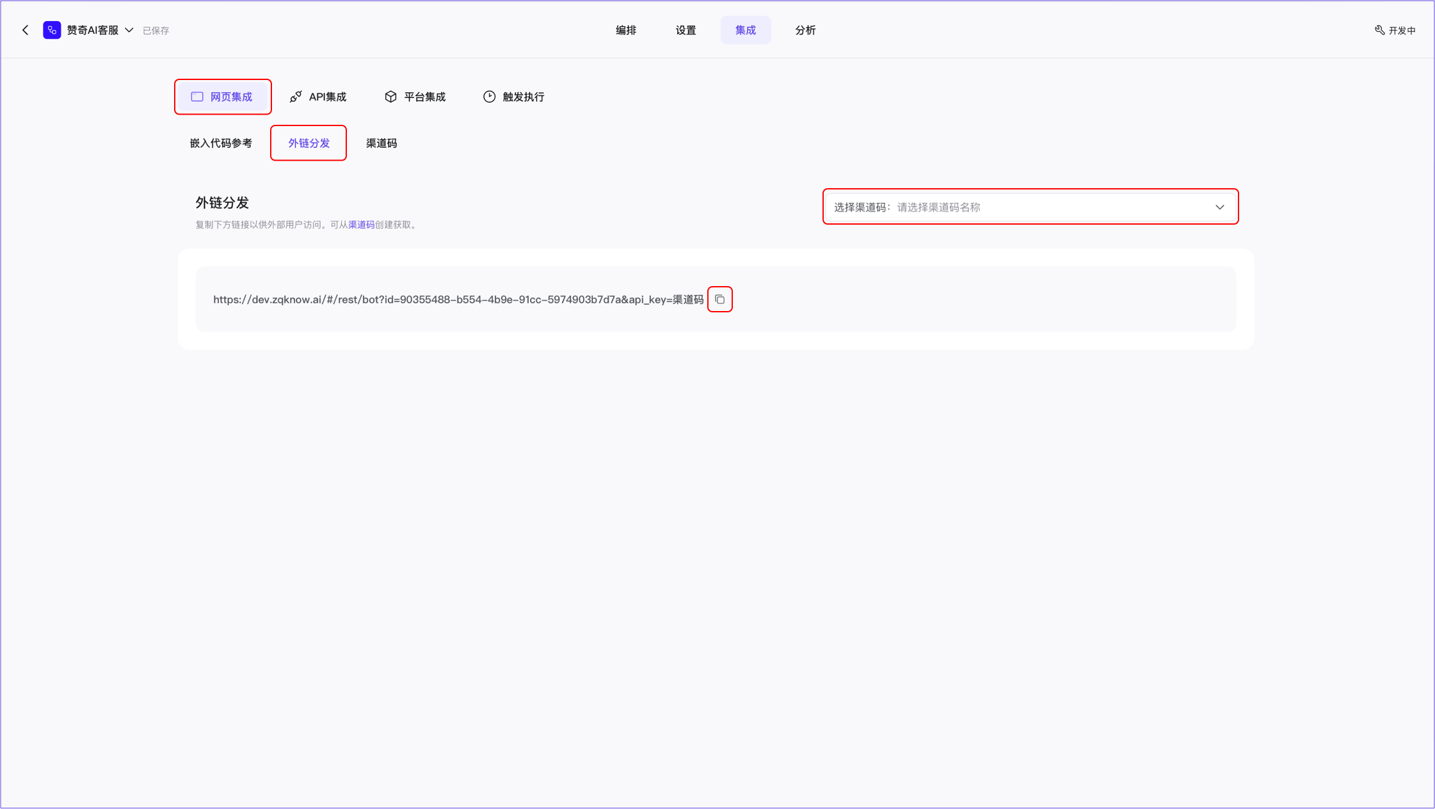
Task: Click the 网页集成 window icon
Action: (197, 97)
